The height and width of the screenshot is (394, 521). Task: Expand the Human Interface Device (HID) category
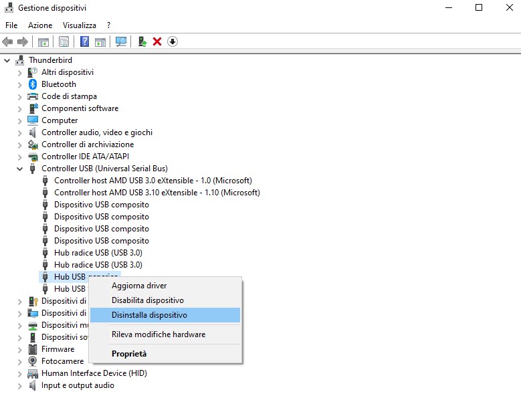(20, 373)
